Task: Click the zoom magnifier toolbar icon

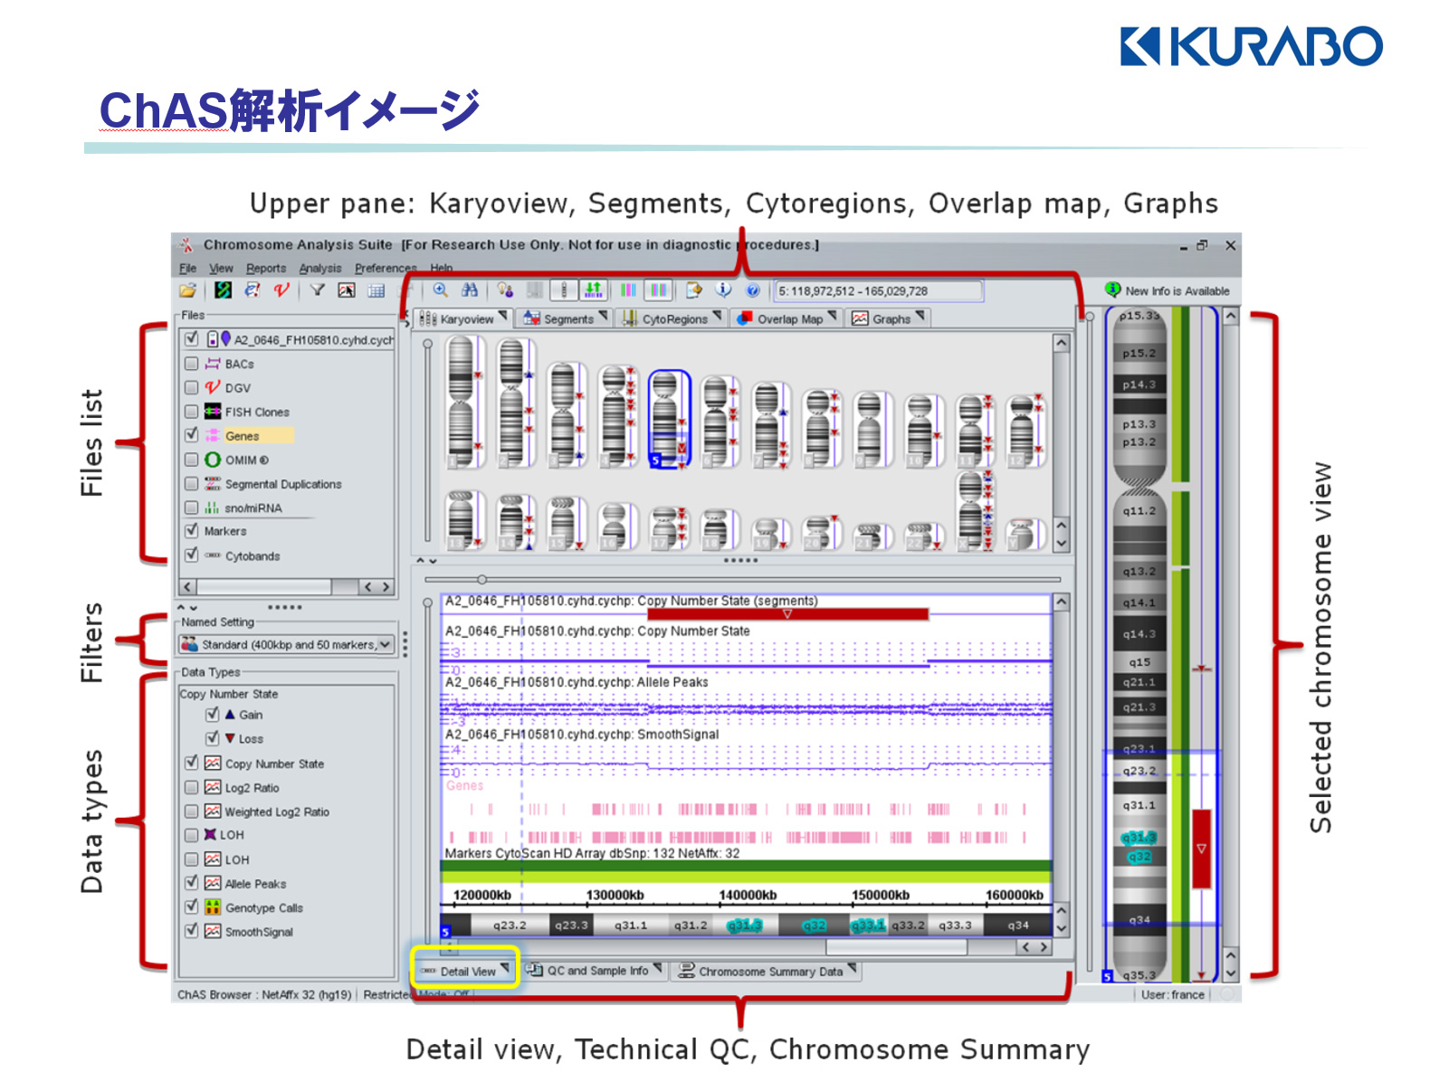Action: tap(441, 290)
